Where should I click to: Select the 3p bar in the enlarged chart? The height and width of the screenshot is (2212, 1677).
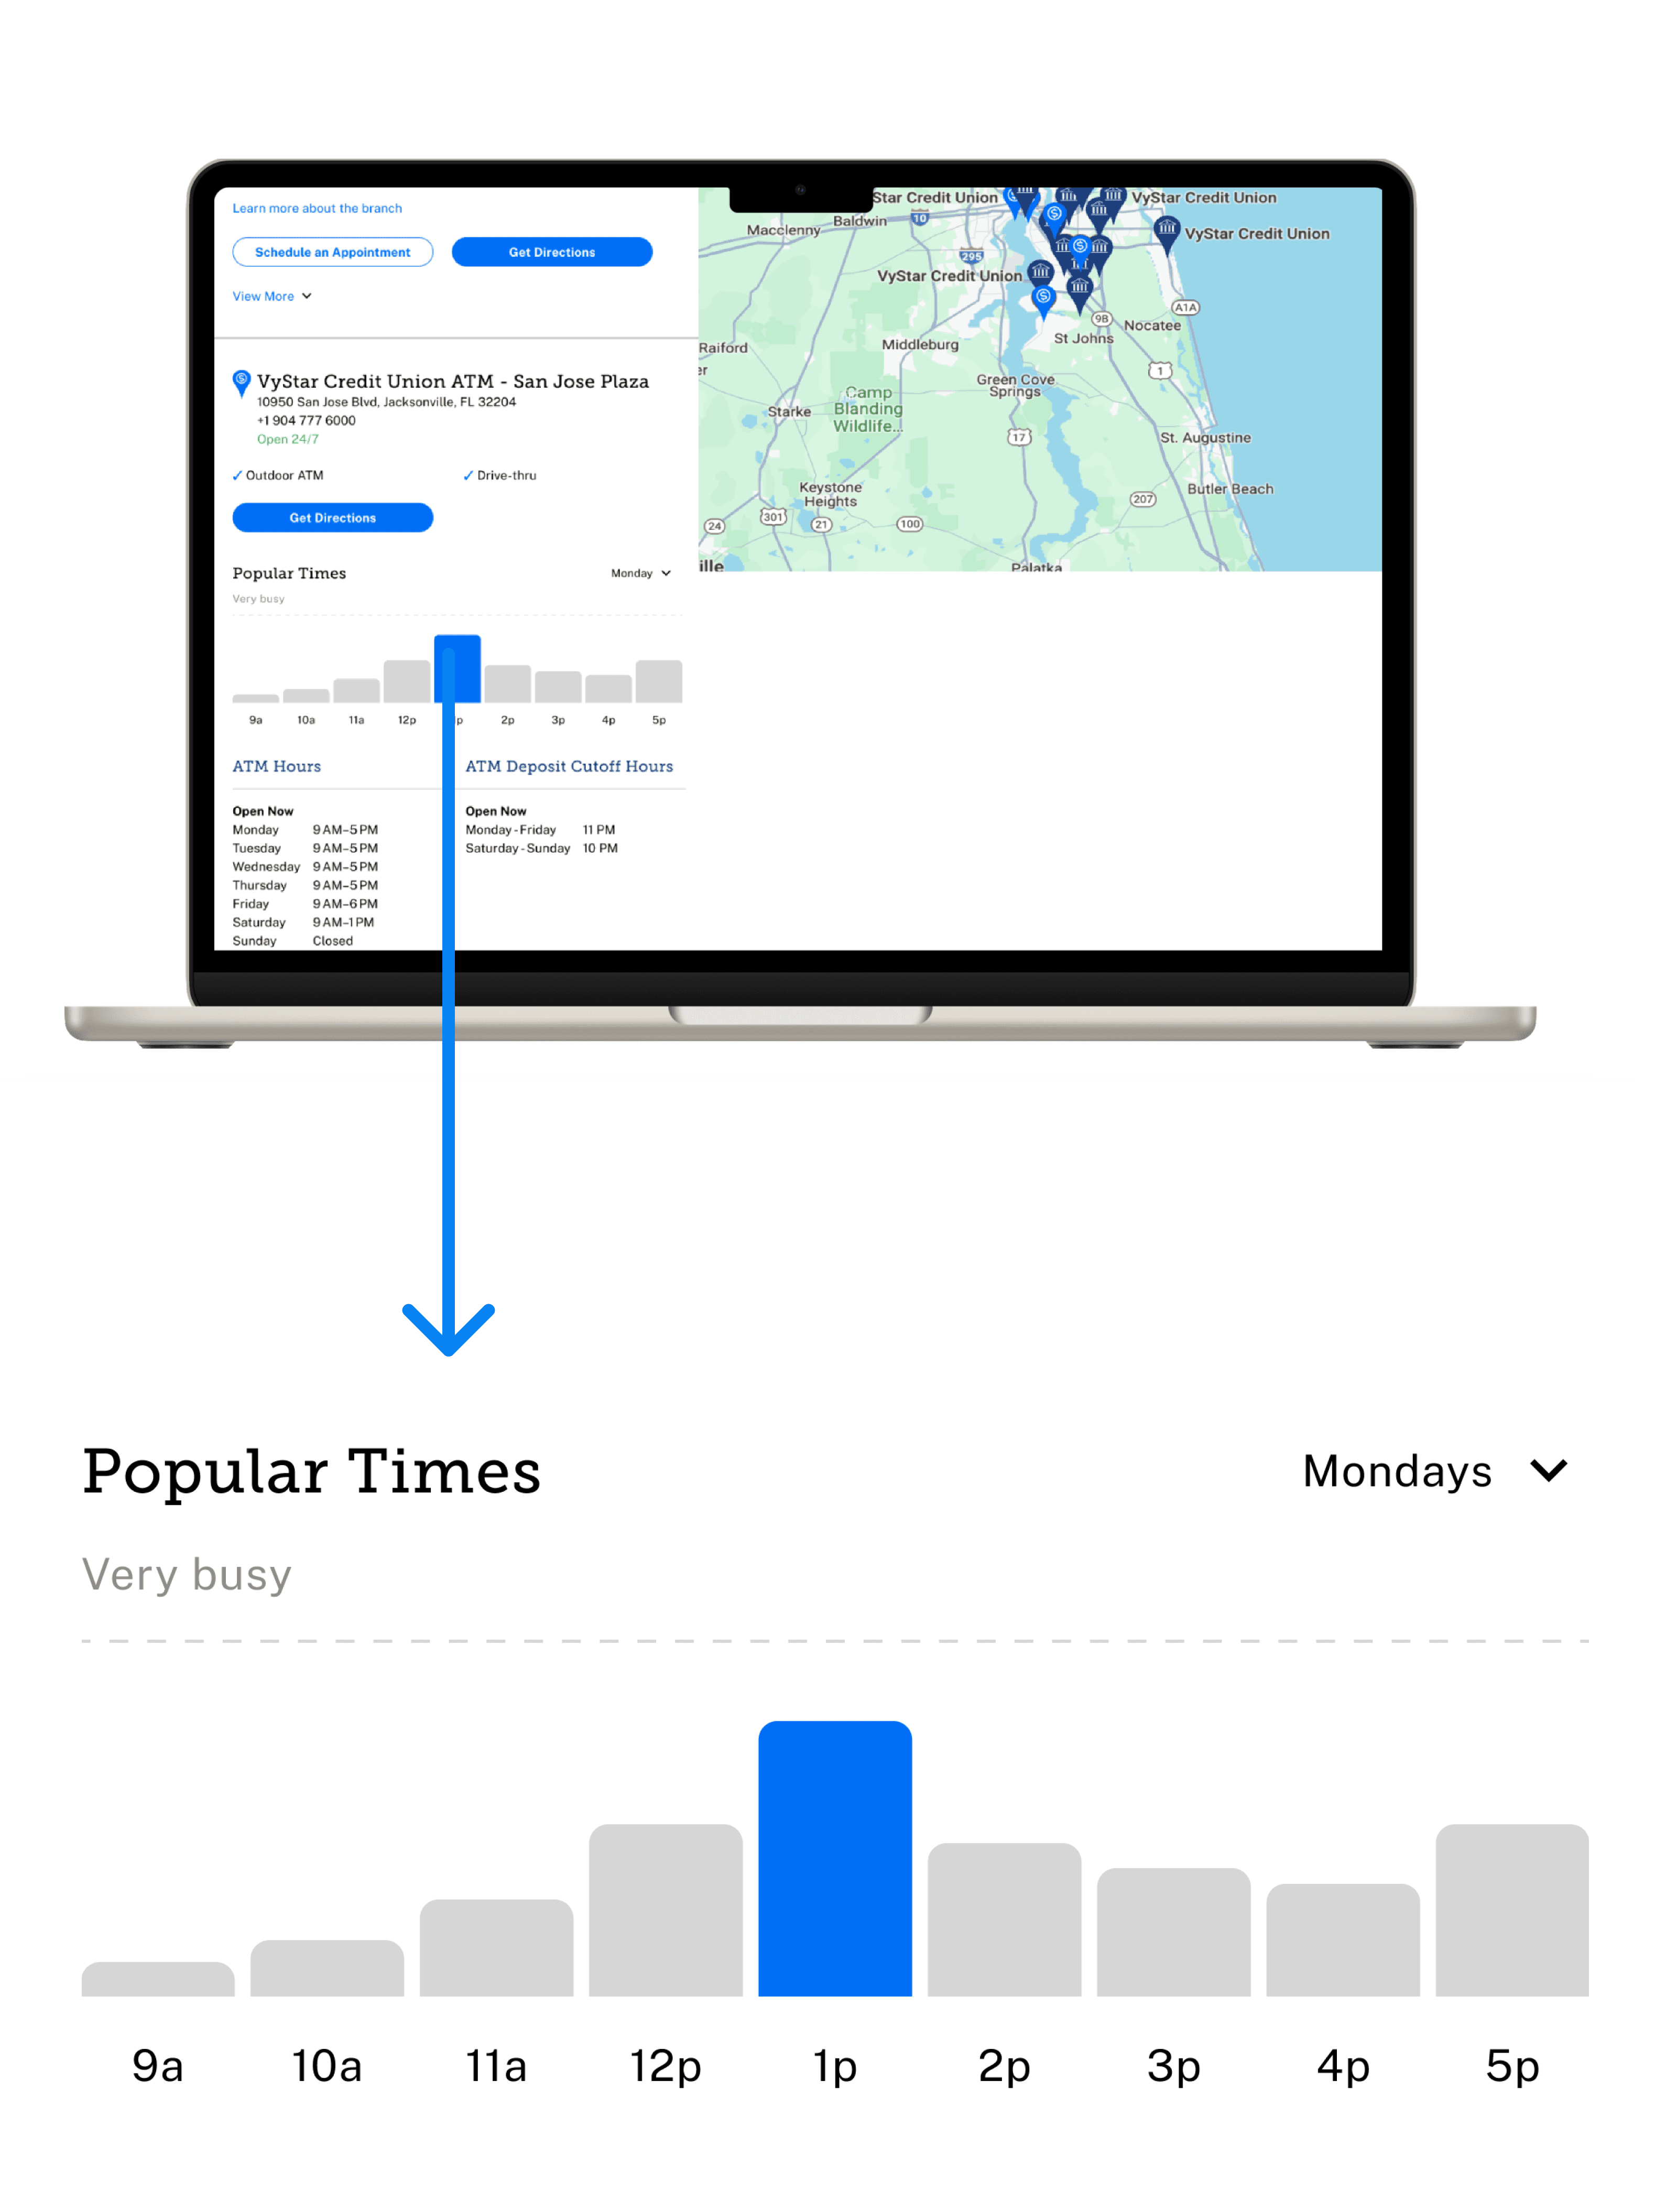coord(1174,1932)
